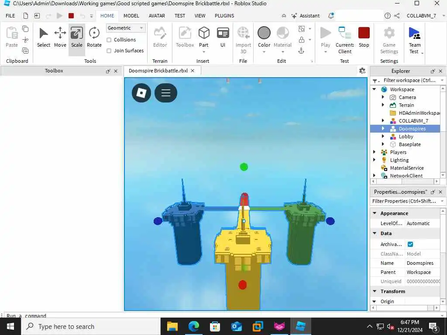
Task: Toggle the Archivable checkbox
Action: 410,244
